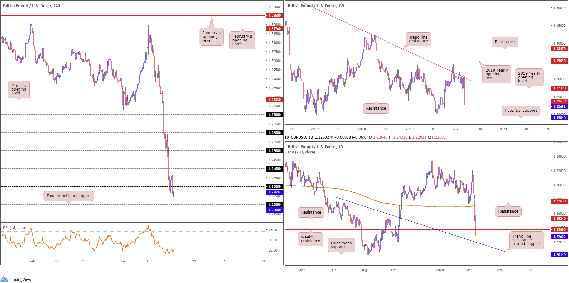Click the 1.19040 weekly support label
This screenshot has height=283, width=569.
pyautogui.click(x=559, y=118)
